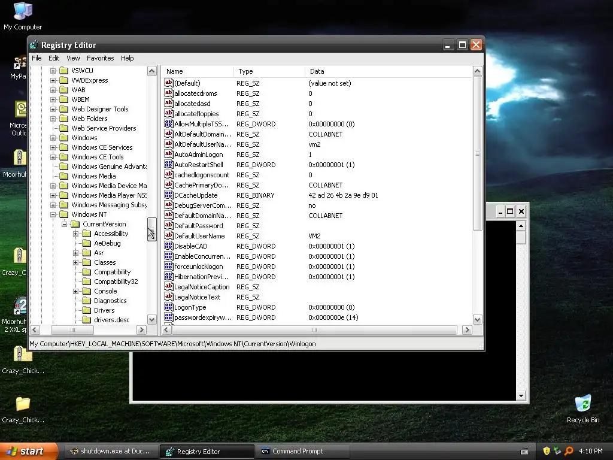Switch to shutdown.exe taskbar button
The width and height of the screenshot is (613, 460).
click(x=111, y=451)
